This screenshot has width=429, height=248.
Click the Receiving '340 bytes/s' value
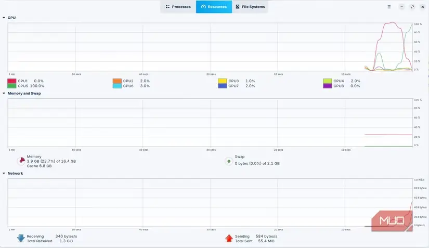[66, 236]
